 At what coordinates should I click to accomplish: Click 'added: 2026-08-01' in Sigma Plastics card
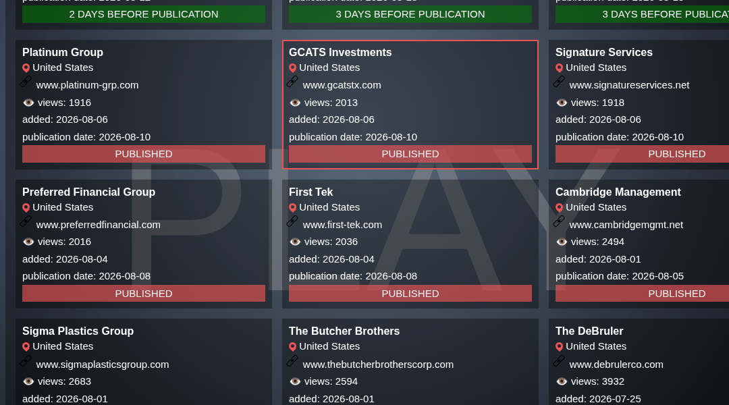pos(65,399)
